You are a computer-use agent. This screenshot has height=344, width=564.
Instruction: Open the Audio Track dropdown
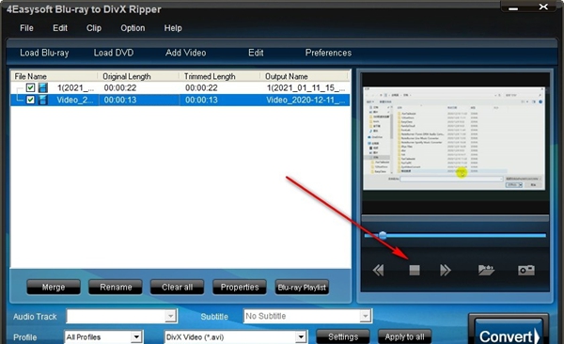[x=170, y=317]
